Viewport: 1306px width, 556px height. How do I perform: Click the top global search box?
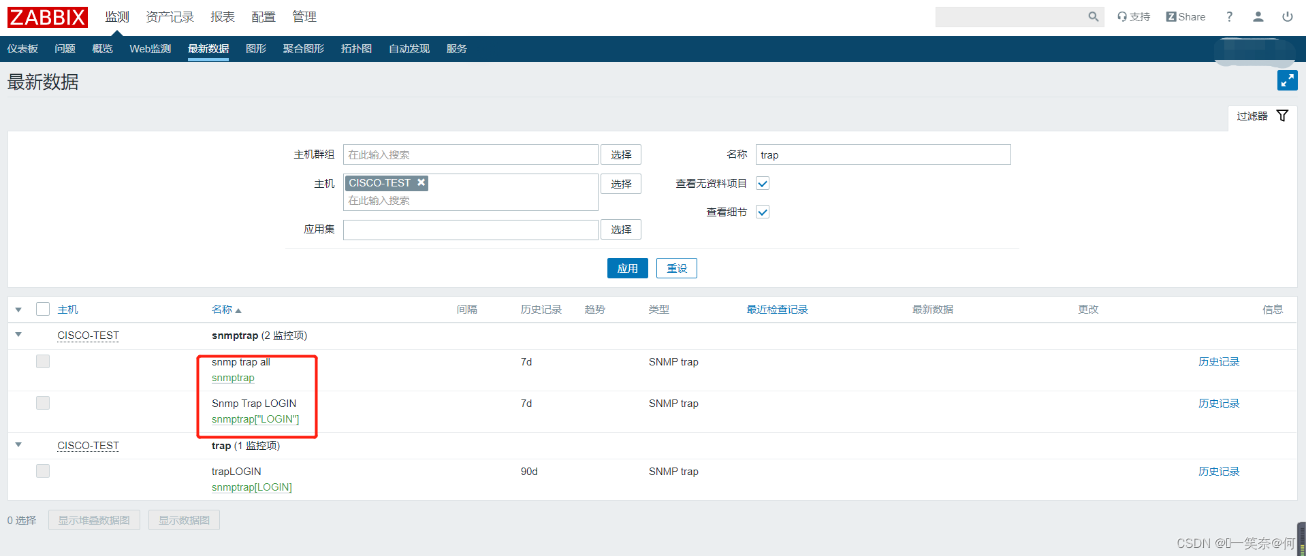click(1010, 17)
